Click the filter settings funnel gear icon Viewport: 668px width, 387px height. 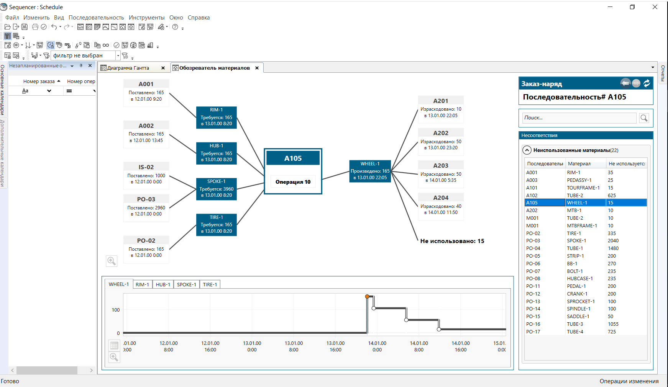[125, 56]
